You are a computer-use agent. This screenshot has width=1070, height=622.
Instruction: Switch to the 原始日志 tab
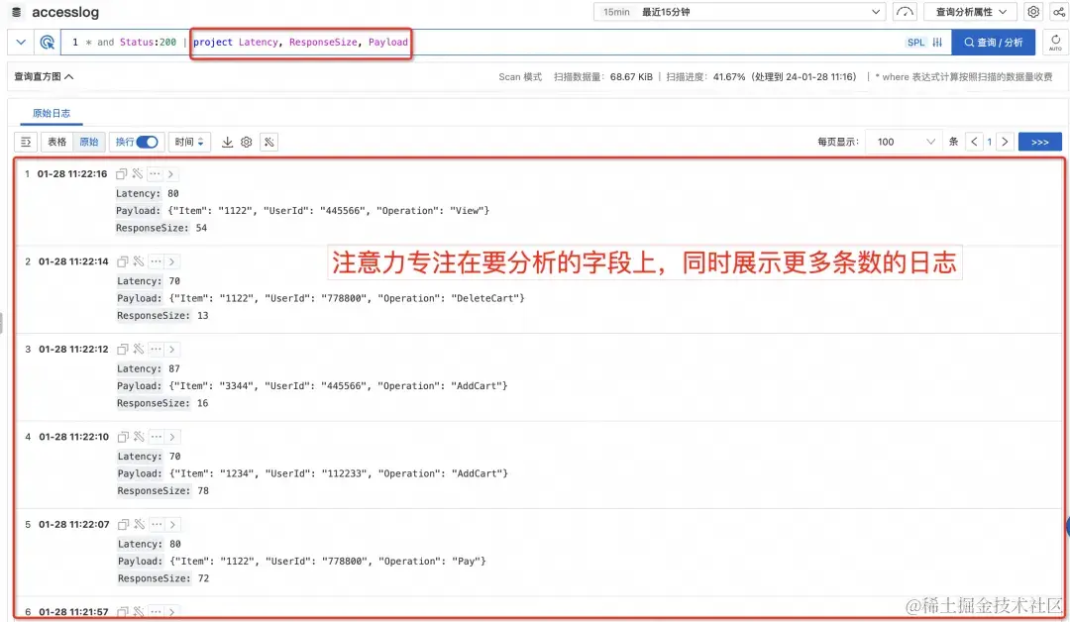point(51,113)
